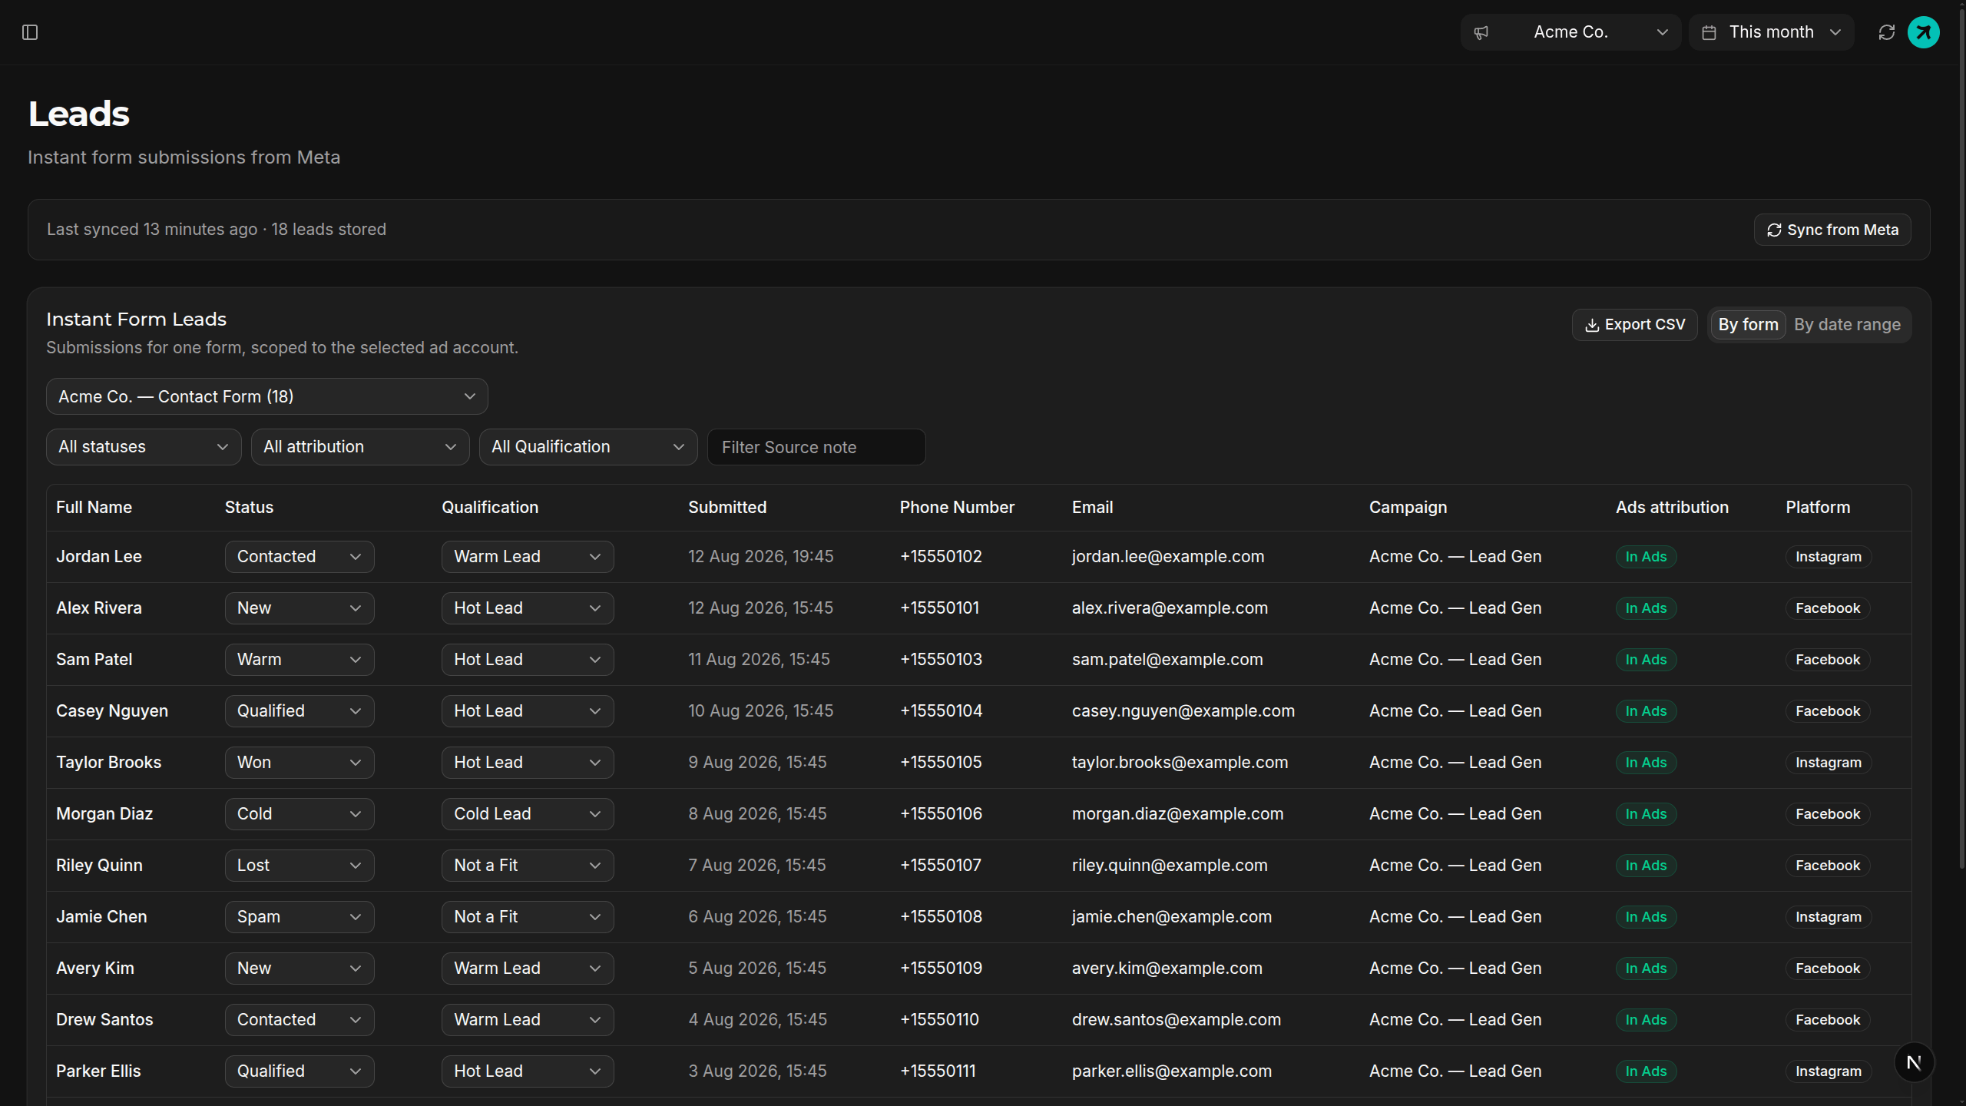Open Sam Patel's Warm status dropdown

click(x=300, y=660)
